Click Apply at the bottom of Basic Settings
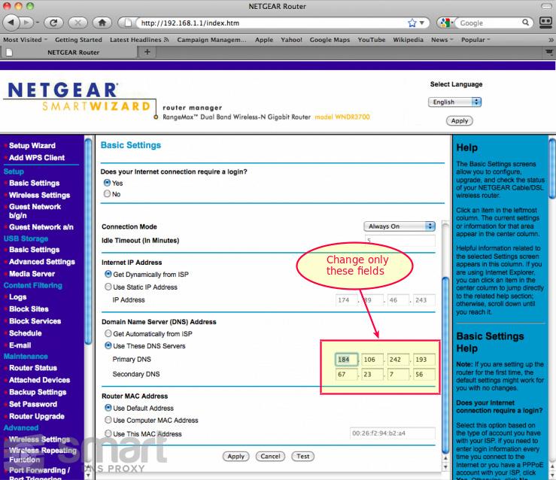This screenshot has width=556, height=480. (x=235, y=456)
